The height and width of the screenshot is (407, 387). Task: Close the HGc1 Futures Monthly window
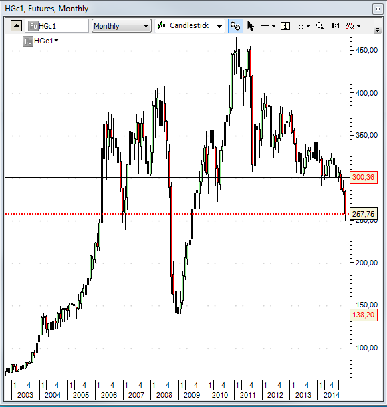(x=378, y=9)
